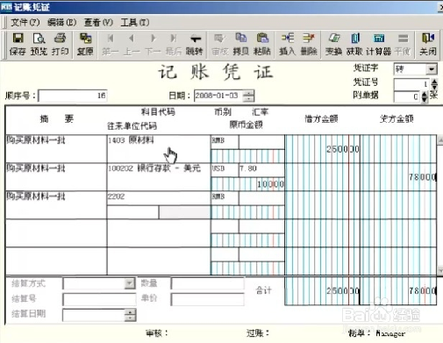Click the 删除 (Delete) toolbar icon
Image resolution: width=443 pixels, height=343 pixels.
(x=309, y=44)
